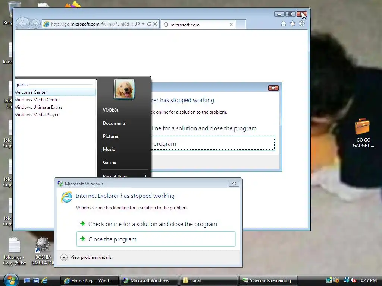
Task: Open Pictures in Start menu
Action: coord(110,136)
